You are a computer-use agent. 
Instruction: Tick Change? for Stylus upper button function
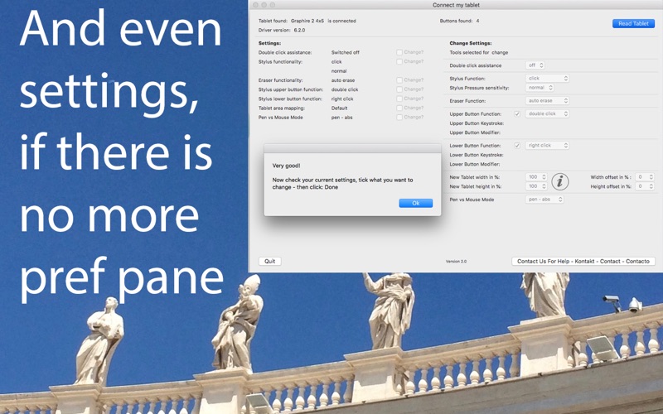pyautogui.click(x=399, y=89)
